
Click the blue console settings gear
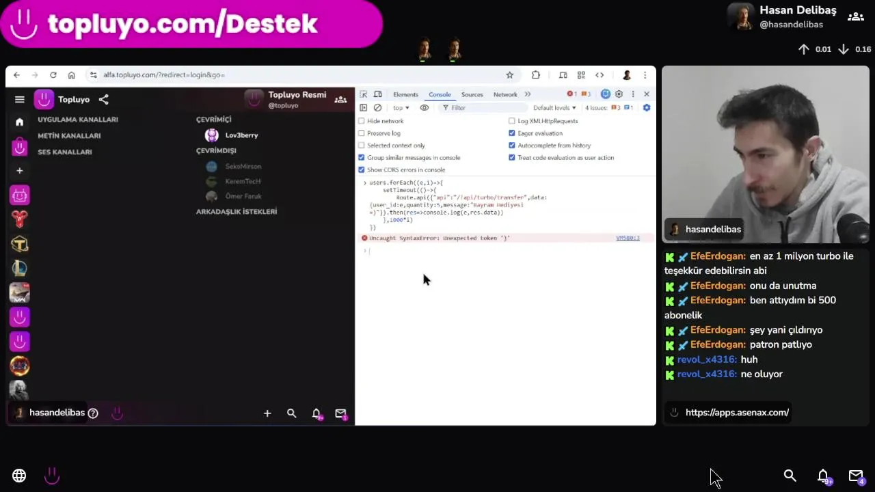pos(647,108)
